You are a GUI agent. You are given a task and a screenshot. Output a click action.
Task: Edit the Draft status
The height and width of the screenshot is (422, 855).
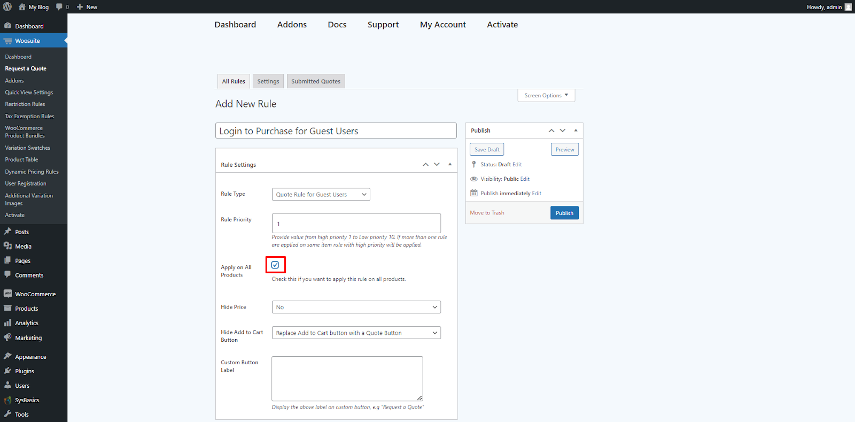517,165
